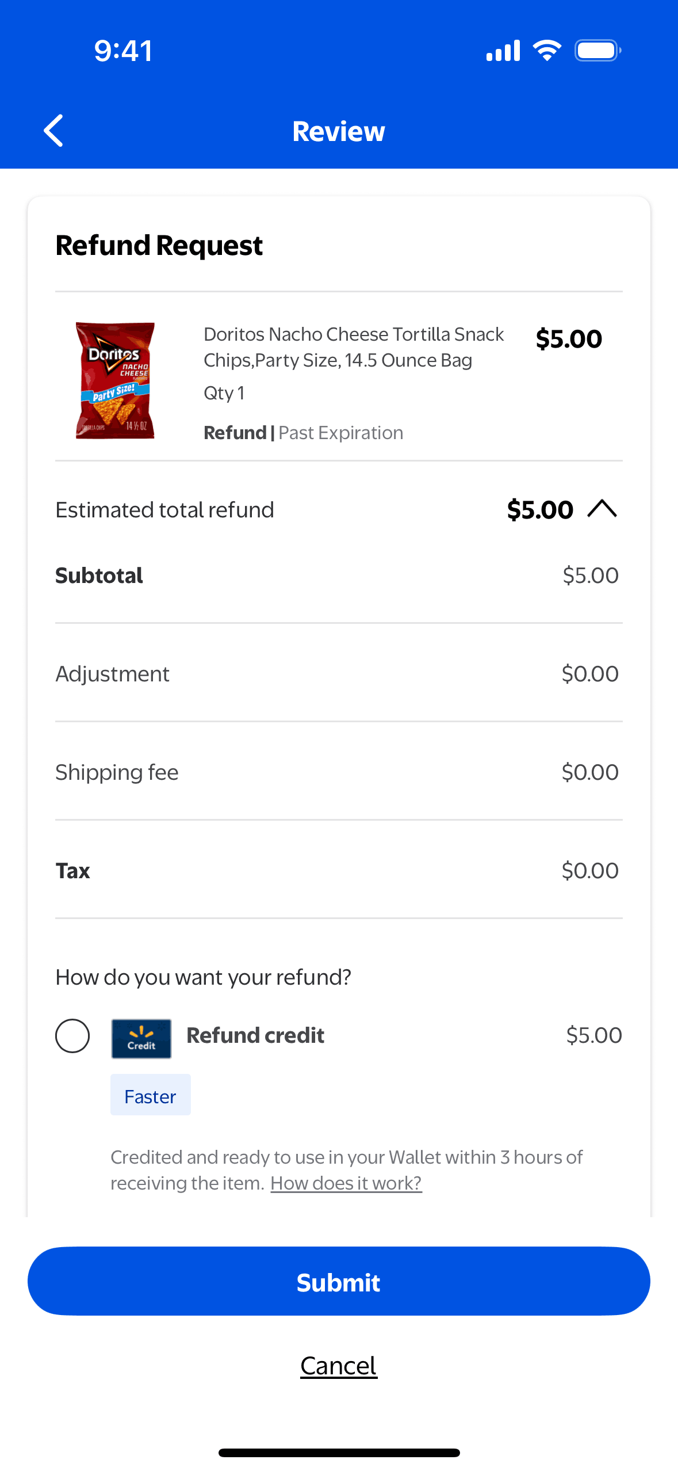
Task: Tap the Walmart Credit card icon
Action: [x=141, y=1038]
